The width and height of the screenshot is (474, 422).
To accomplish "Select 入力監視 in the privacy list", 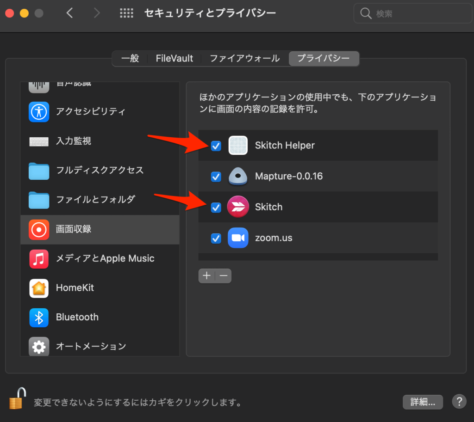I will pyautogui.click(x=100, y=141).
